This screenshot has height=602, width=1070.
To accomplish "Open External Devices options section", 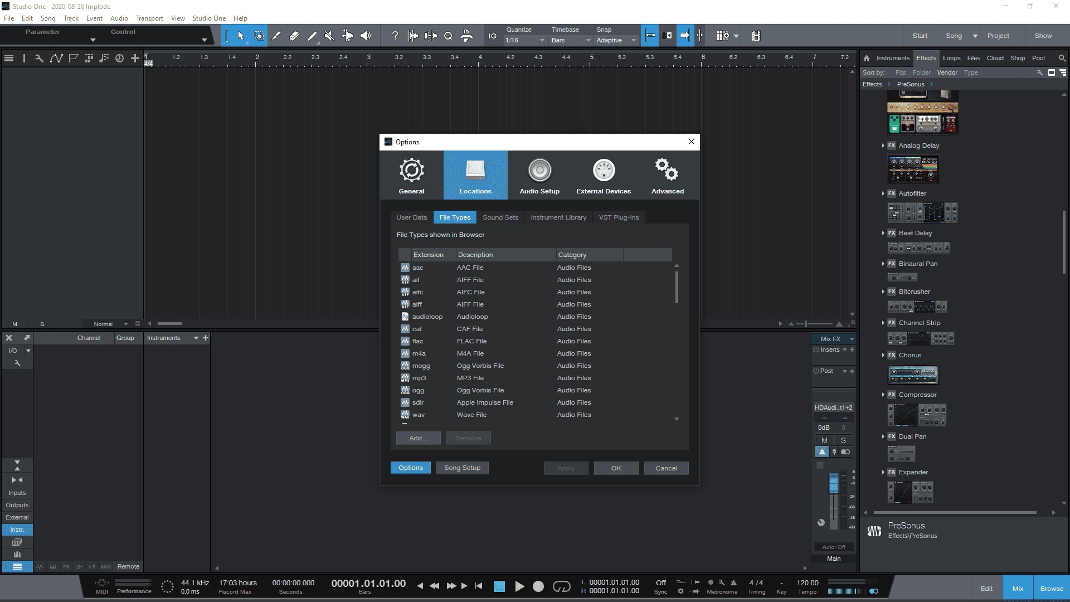I will coord(604,175).
